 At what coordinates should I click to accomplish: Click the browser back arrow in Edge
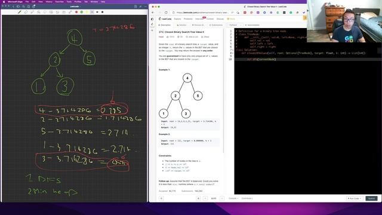[x=153, y=13]
